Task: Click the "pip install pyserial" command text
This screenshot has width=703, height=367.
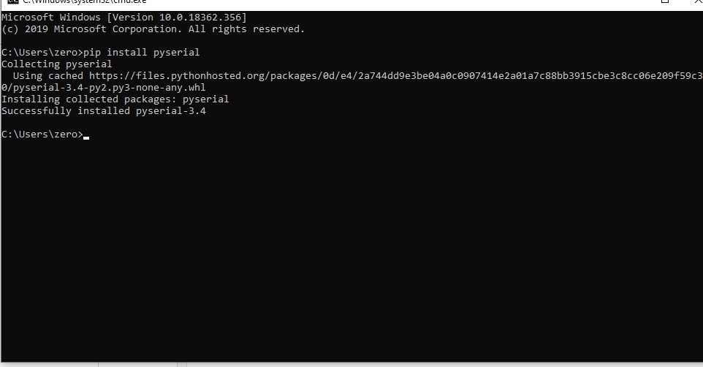Action: pyautogui.click(x=141, y=53)
